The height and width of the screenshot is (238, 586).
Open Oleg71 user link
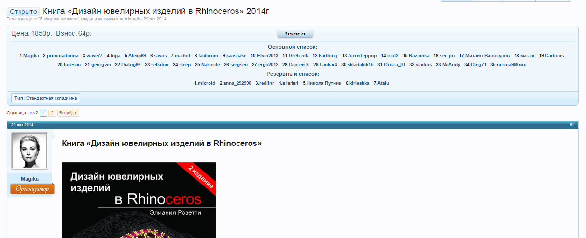(478, 65)
